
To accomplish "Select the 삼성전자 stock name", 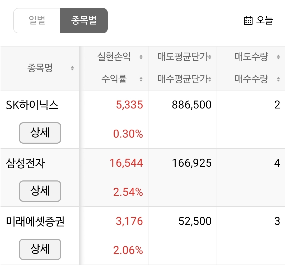I will tap(25, 163).
